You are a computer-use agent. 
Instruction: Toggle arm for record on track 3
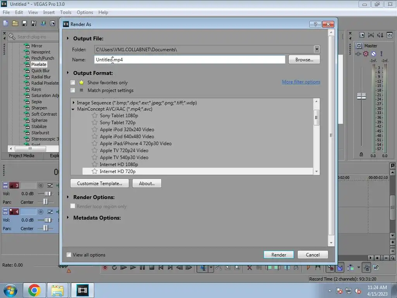[x=40, y=185]
